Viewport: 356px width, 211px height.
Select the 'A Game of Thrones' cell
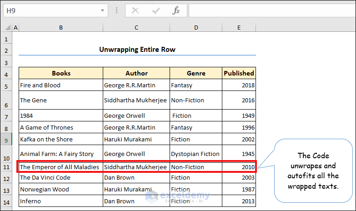tap(61, 127)
